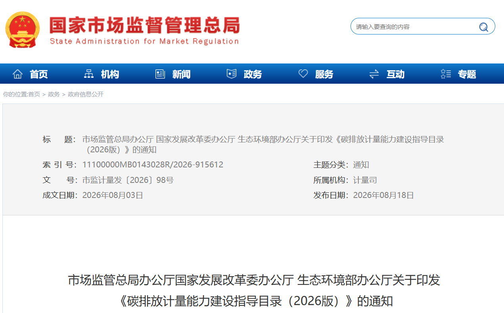Click the 所属机构 value 计量司
This screenshot has height=313, width=504.
(x=365, y=180)
